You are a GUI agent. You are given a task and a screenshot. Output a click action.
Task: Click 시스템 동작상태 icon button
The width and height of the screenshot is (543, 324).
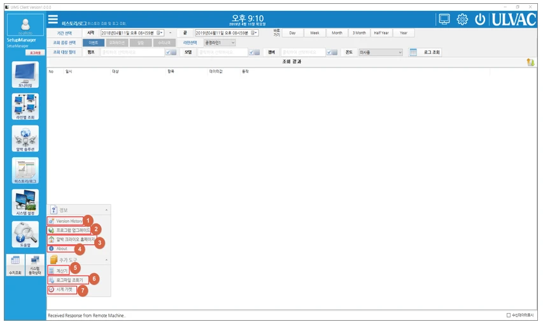point(34,265)
